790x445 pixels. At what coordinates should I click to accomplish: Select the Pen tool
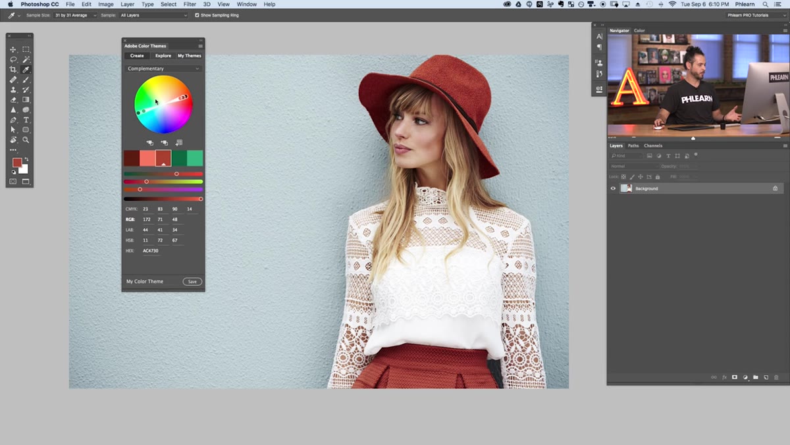point(13,120)
